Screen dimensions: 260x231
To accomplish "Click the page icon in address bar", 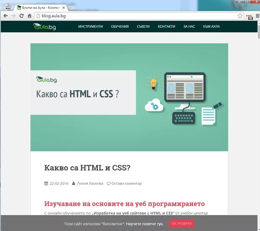I will (x=38, y=16).
